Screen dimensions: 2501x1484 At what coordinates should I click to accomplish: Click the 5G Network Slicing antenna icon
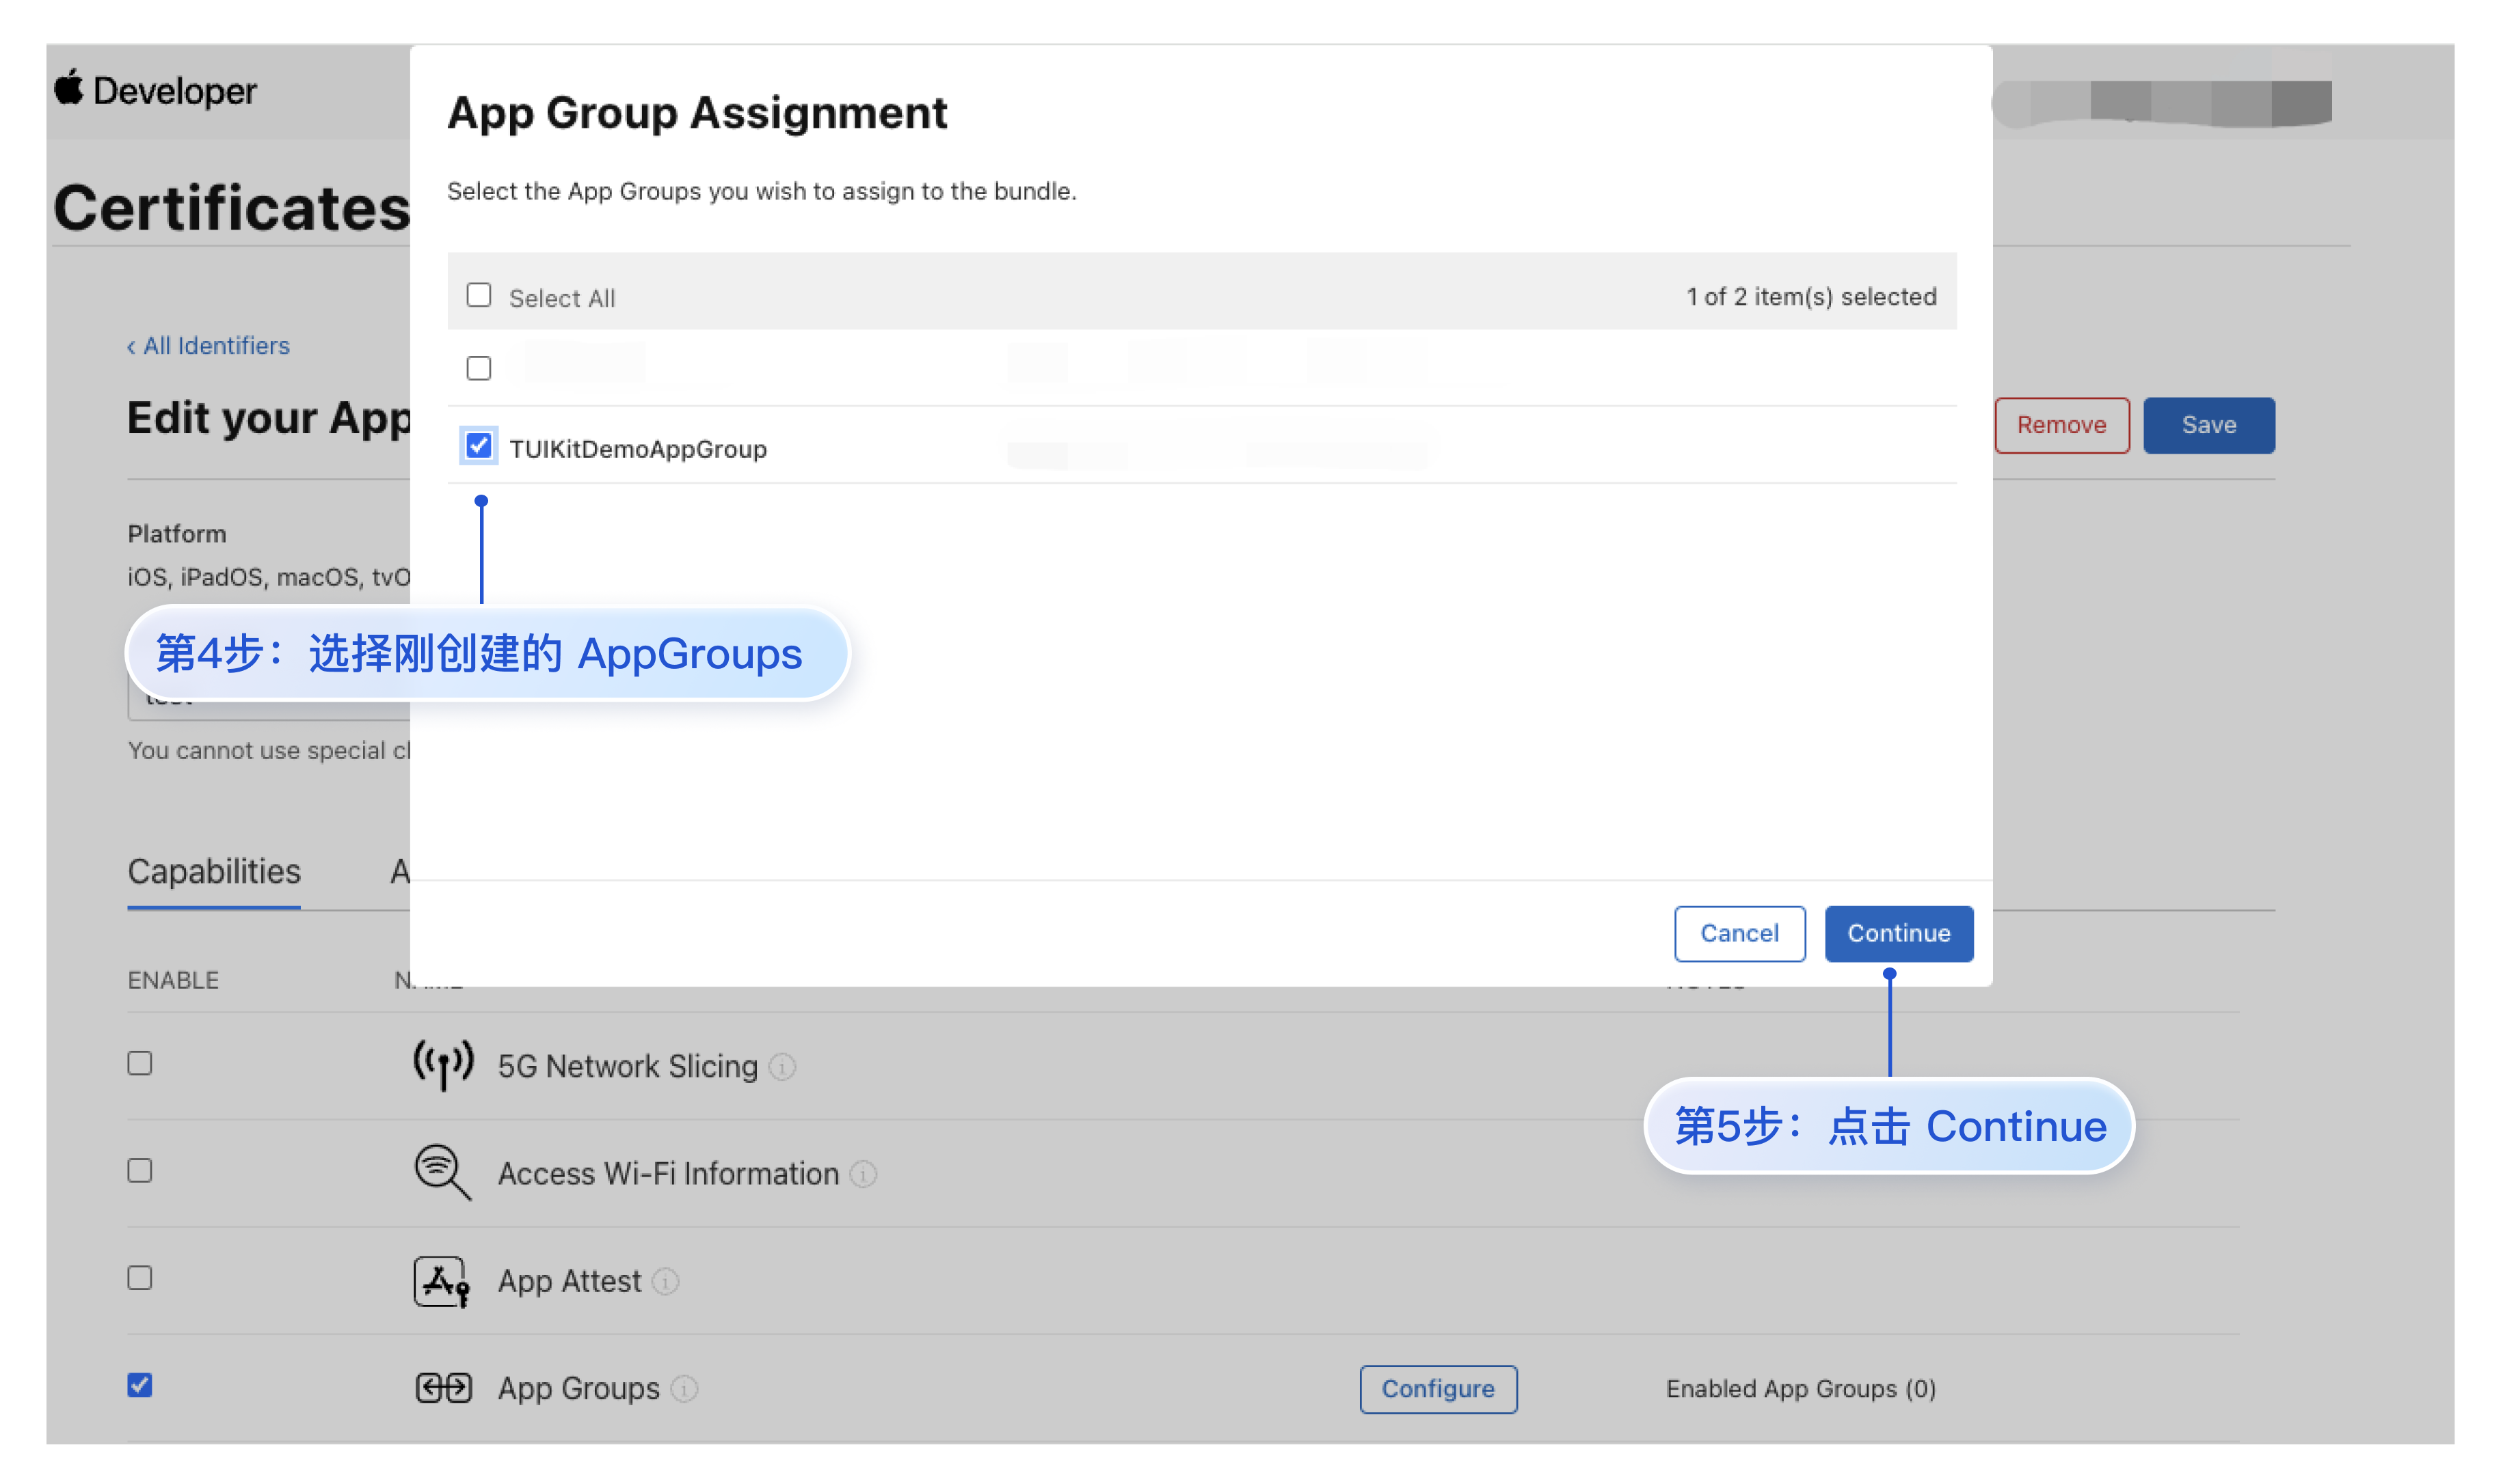point(443,1065)
